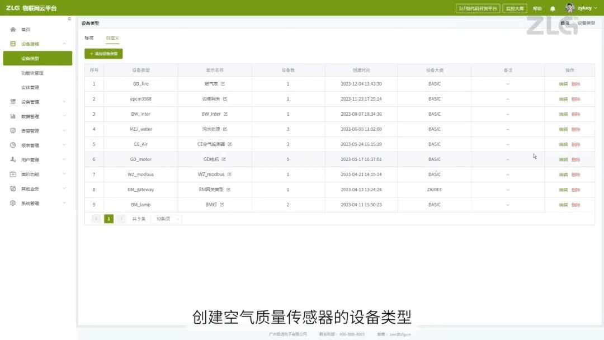The image size is (604, 340).
Task: Click the 用户管理 sidebar icon
Action: pyautogui.click(x=13, y=159)
